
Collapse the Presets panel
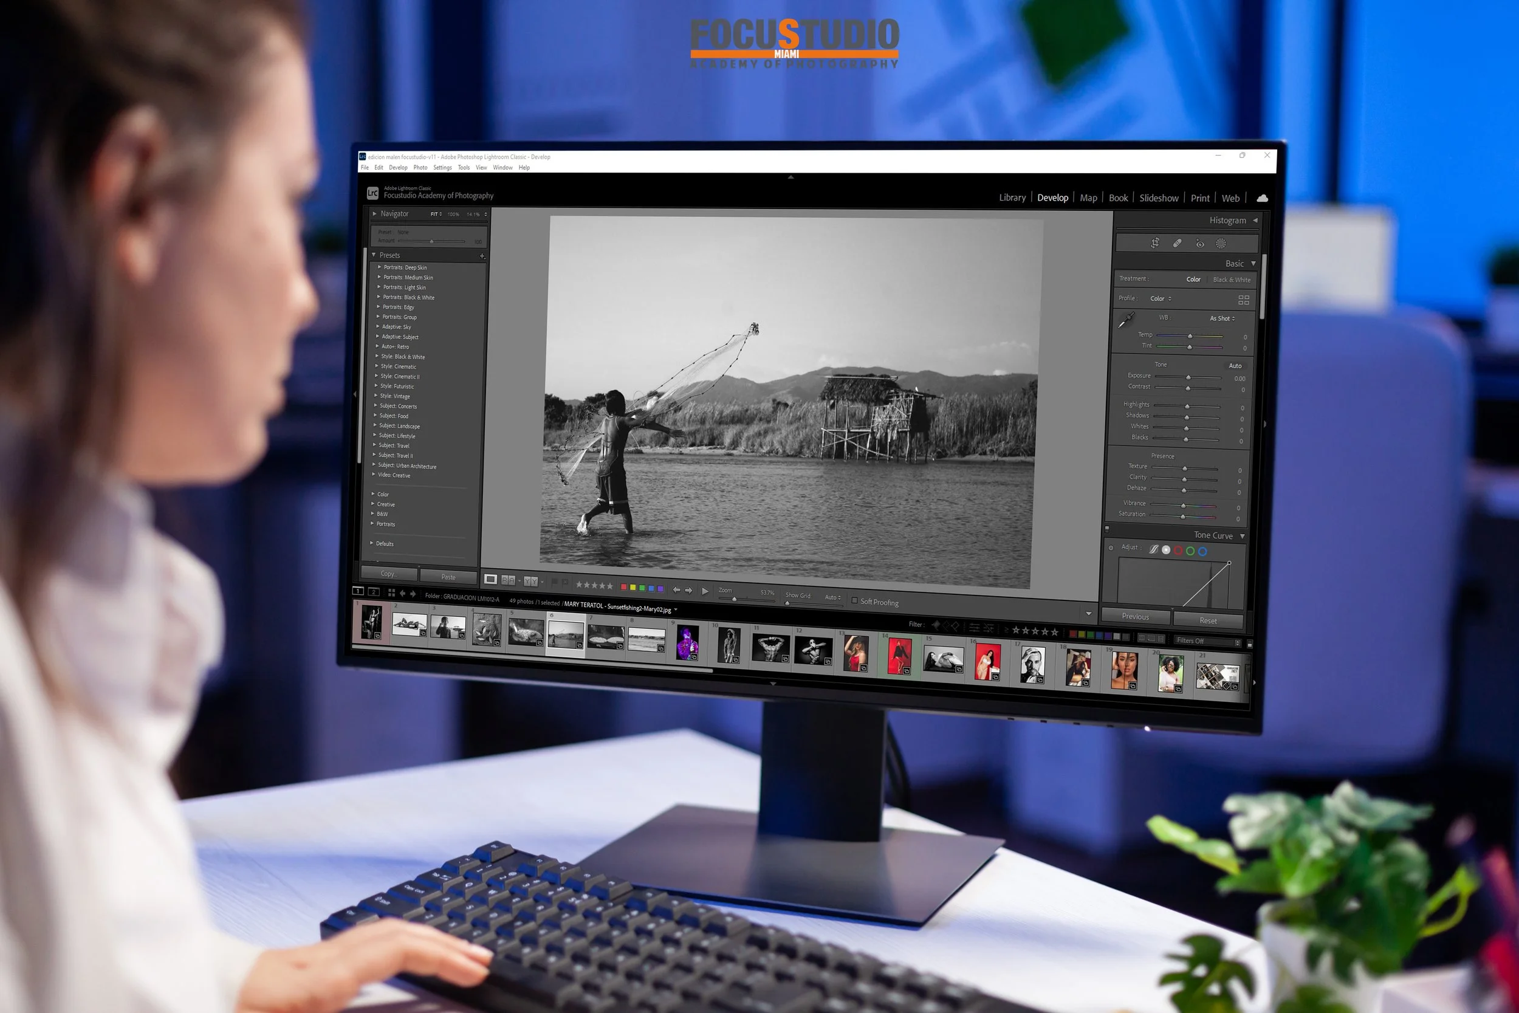click(x=374, y=255)
